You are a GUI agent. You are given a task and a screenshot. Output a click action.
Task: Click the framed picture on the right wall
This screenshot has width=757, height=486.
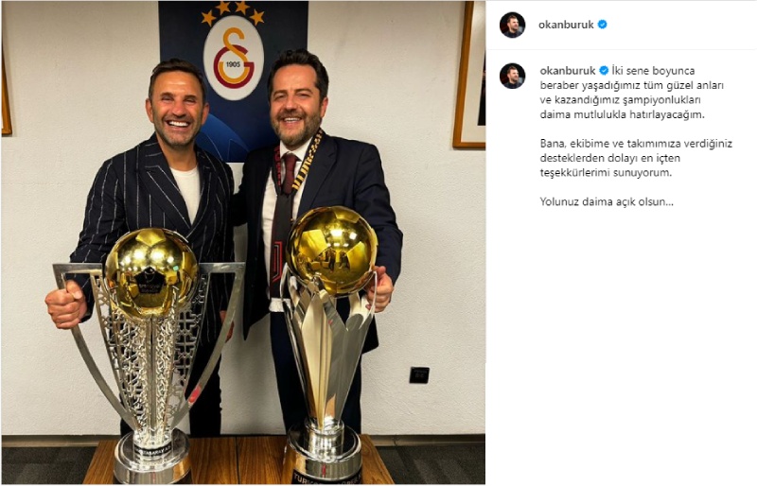469,74
